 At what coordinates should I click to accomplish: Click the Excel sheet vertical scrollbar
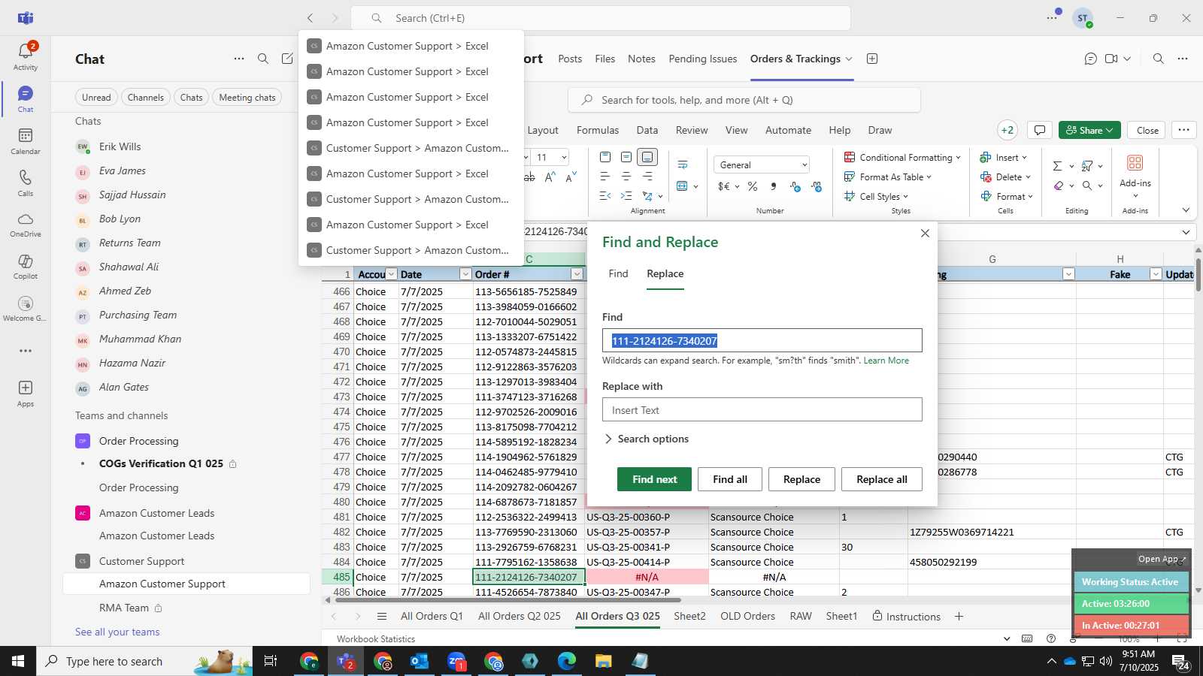(1198, 274)
